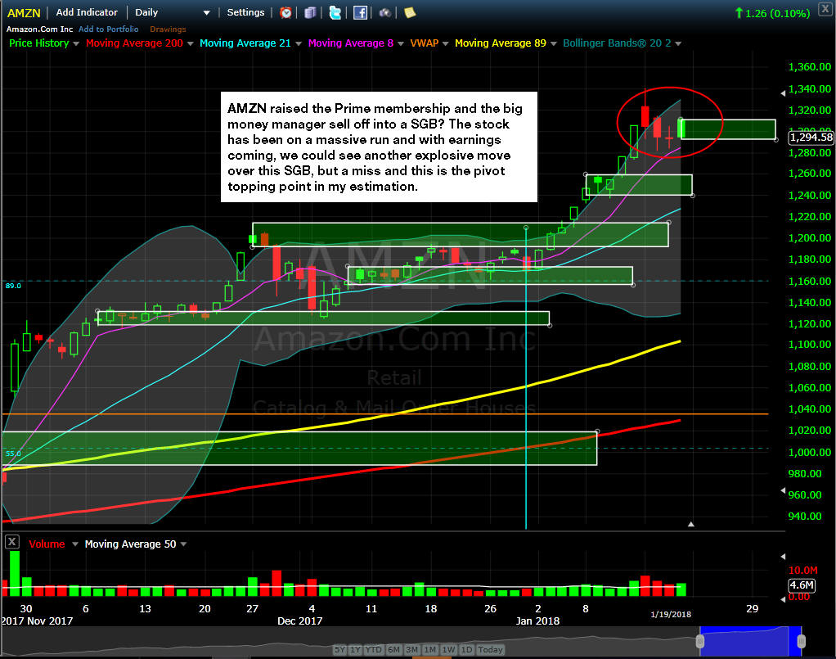Select the 1W range button

[x=448, y=649]
